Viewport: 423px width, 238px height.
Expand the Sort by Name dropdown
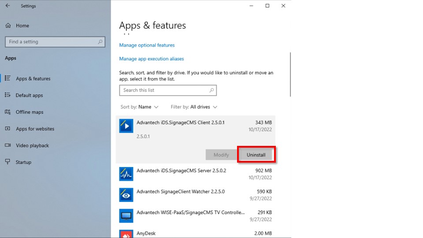[148, 107]
